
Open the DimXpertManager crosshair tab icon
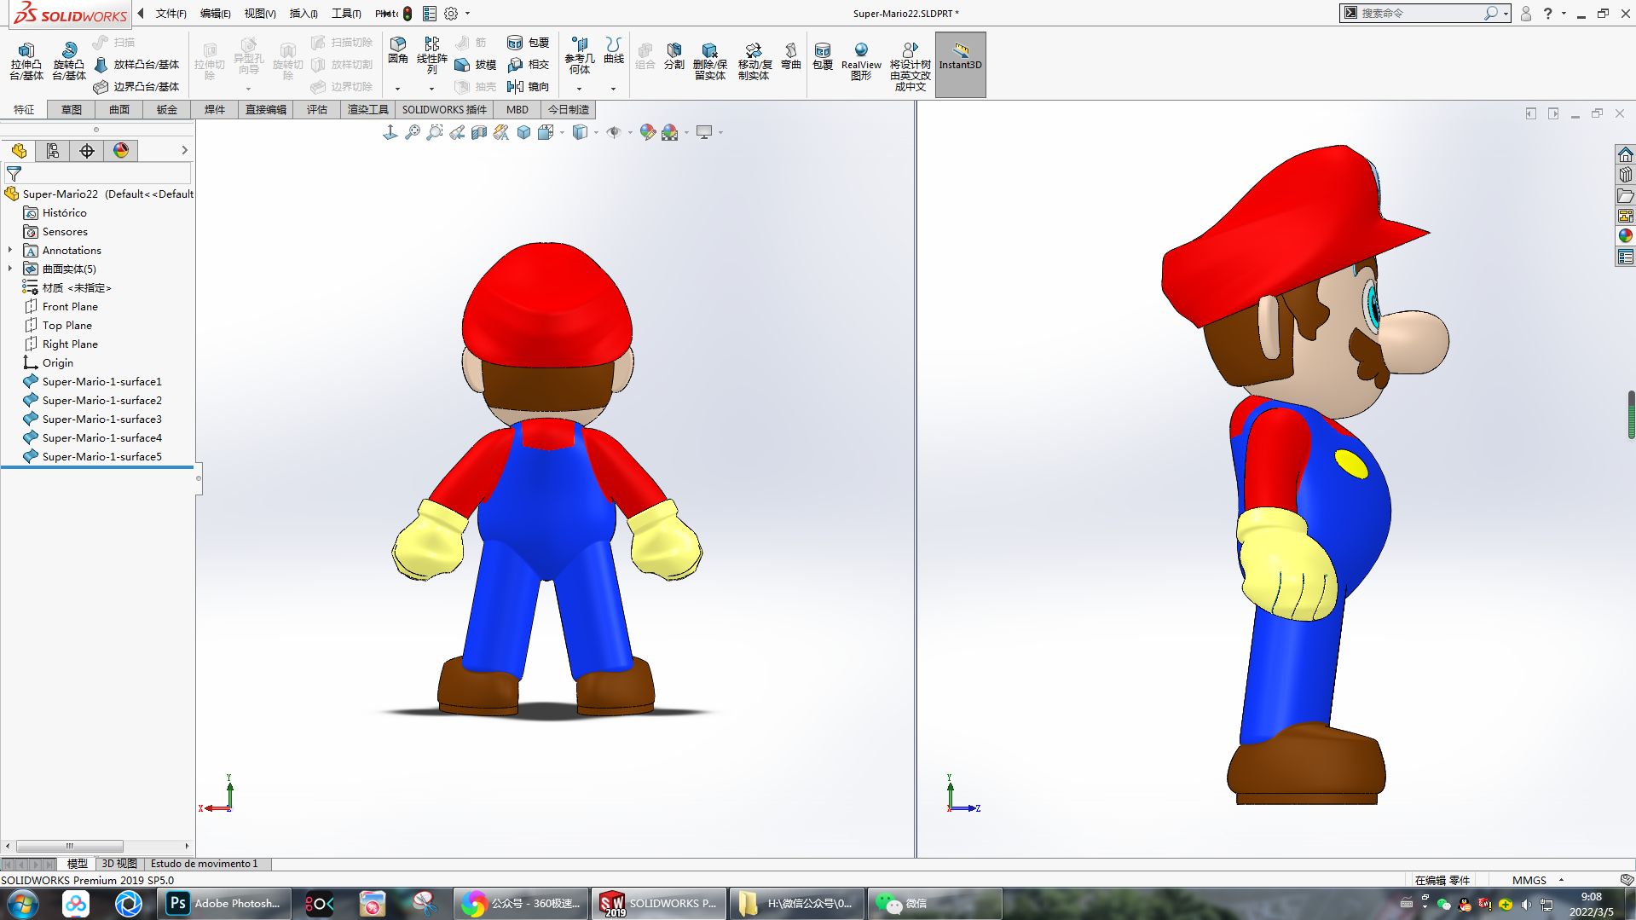coord(87,151)
